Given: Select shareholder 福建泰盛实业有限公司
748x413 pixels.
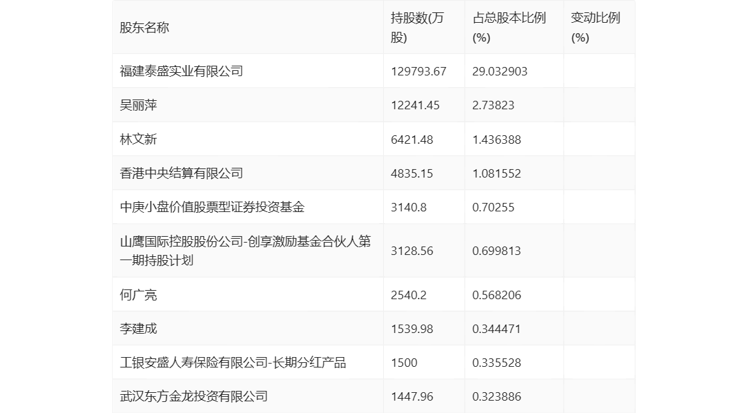Looking at the screenshot, I should (x=181, y=72).
